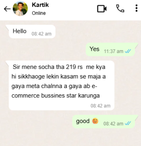
Task: Click the long message's 08:42 am timestamp
Action: [x=100, y=106]
